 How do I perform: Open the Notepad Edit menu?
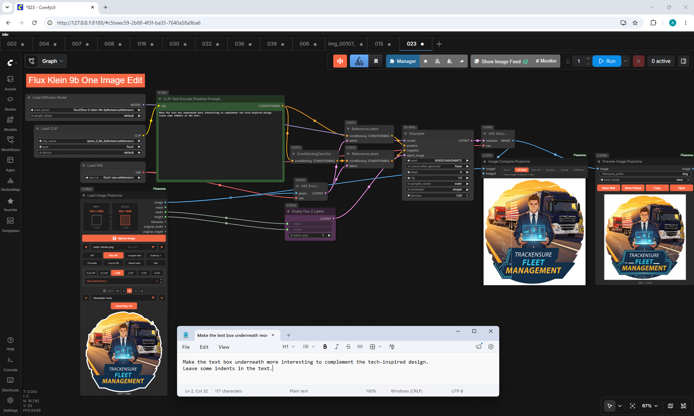pyautogui.click(x=204, y=347)
